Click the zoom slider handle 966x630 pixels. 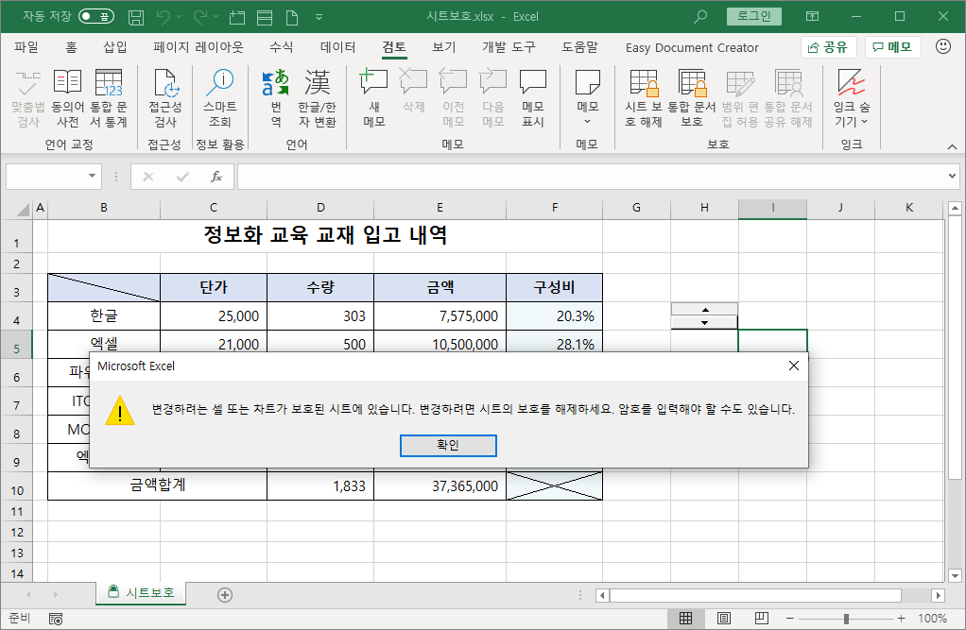pos(846,619)
